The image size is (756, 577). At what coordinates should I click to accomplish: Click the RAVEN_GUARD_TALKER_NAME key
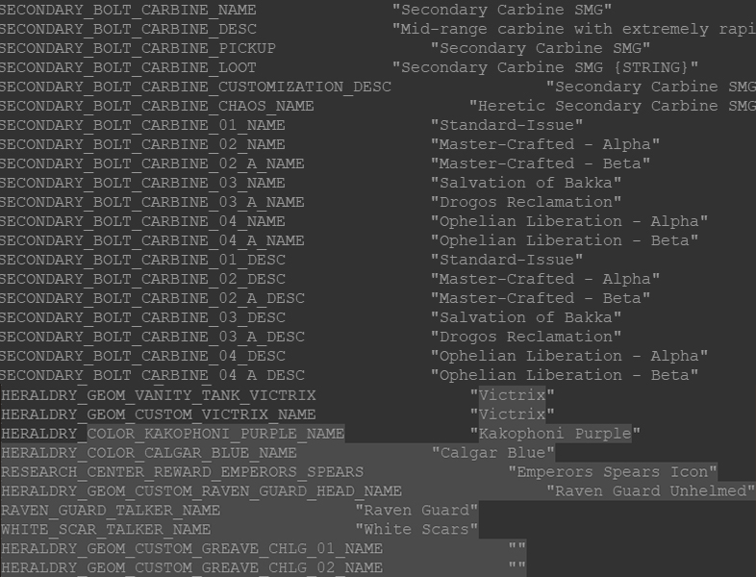click(111, 511)
